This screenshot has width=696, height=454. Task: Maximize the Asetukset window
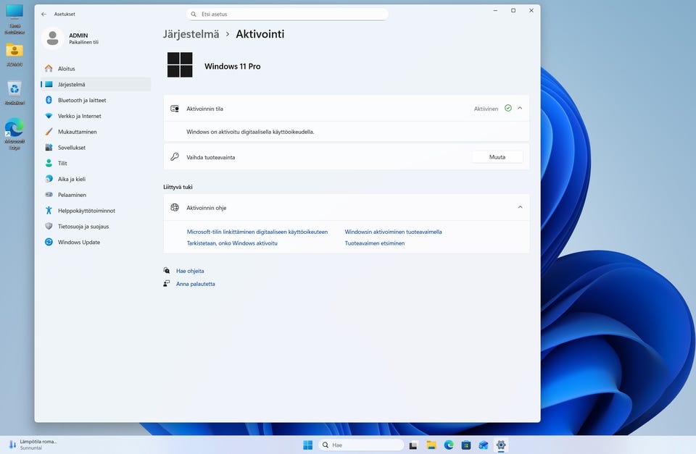(x=513, y=10)
